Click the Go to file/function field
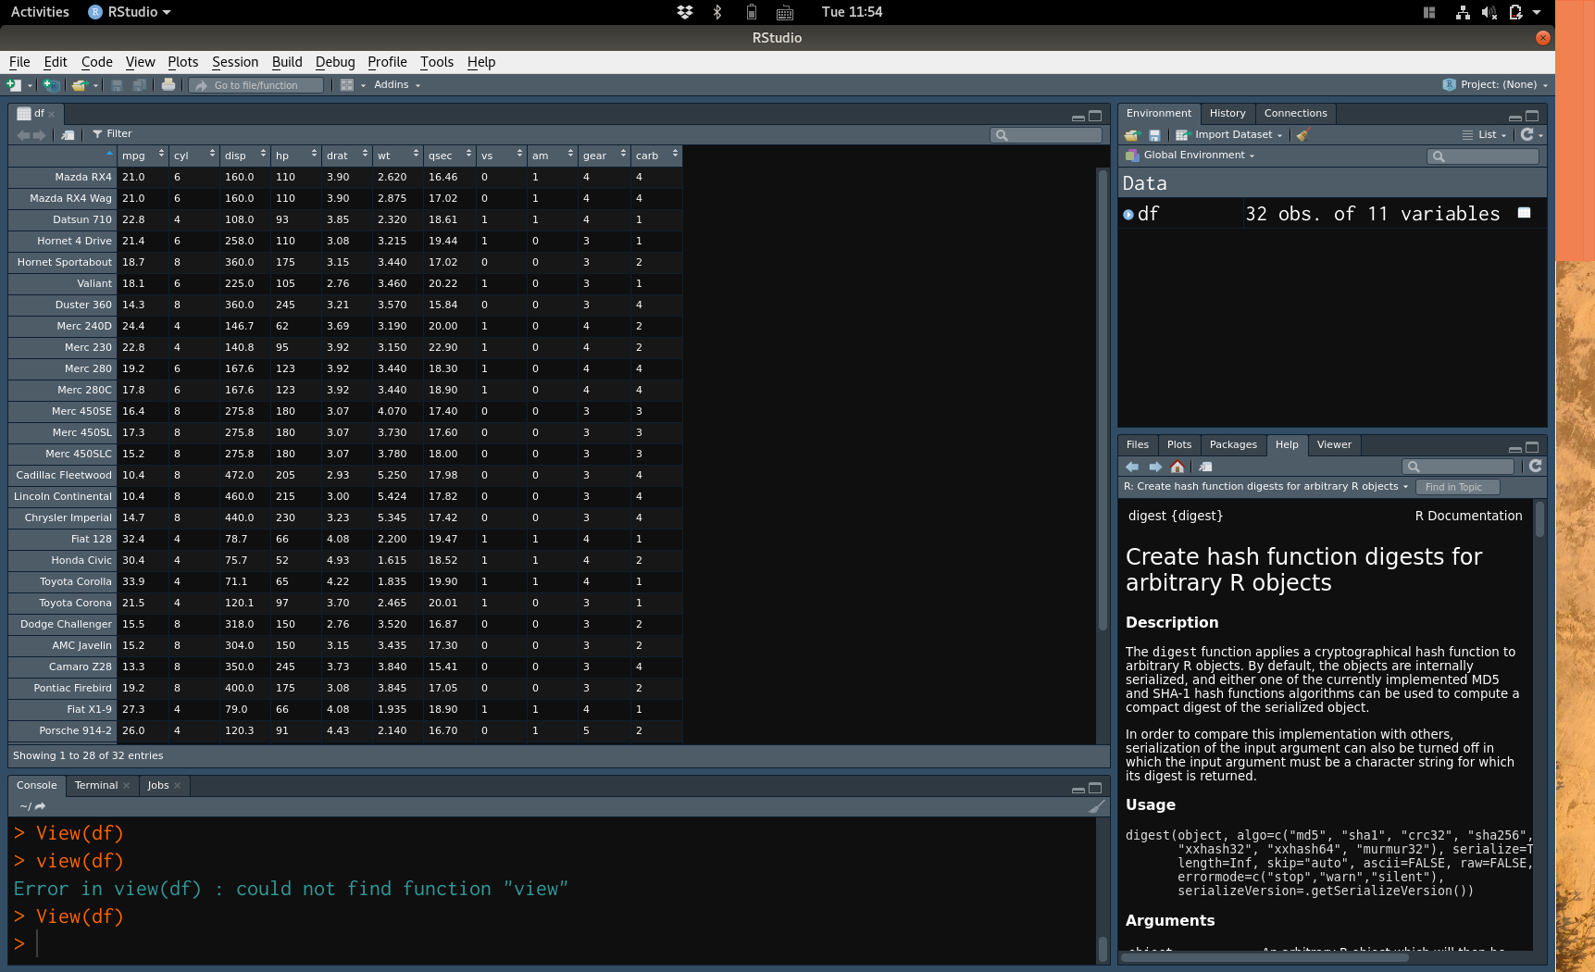Image resolution: width=1595 pixels, height=972 pixels. click(x=256, y=85)
